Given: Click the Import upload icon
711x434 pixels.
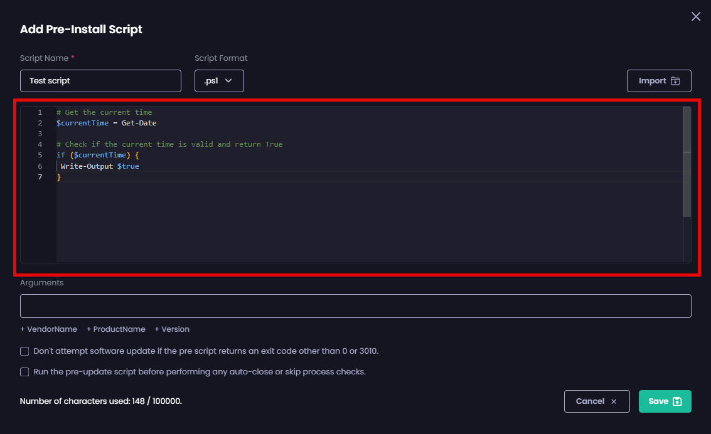Looking at the screenshot, I should [x=675, y=80].
